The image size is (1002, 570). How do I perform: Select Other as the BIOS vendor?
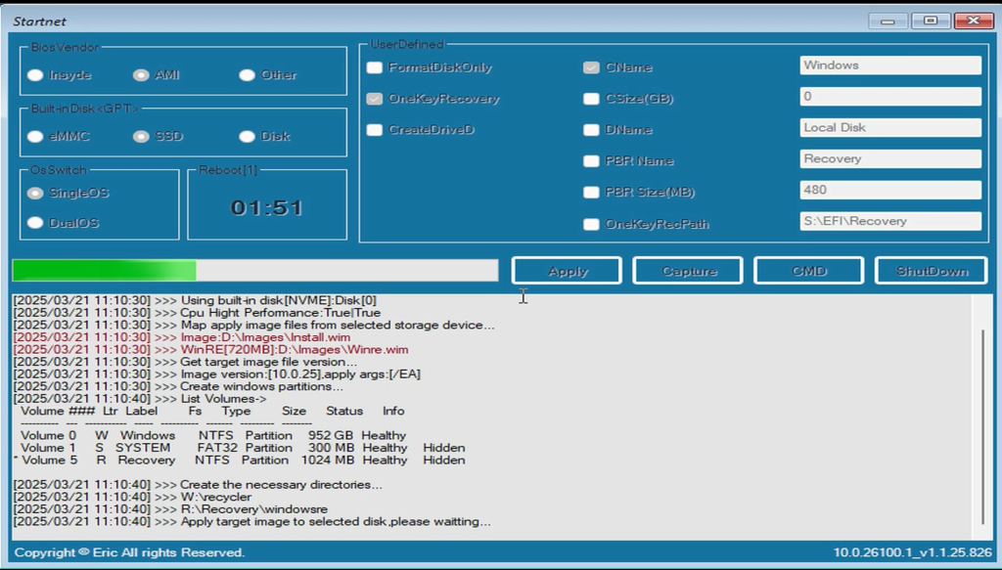(x=248, y=75)
